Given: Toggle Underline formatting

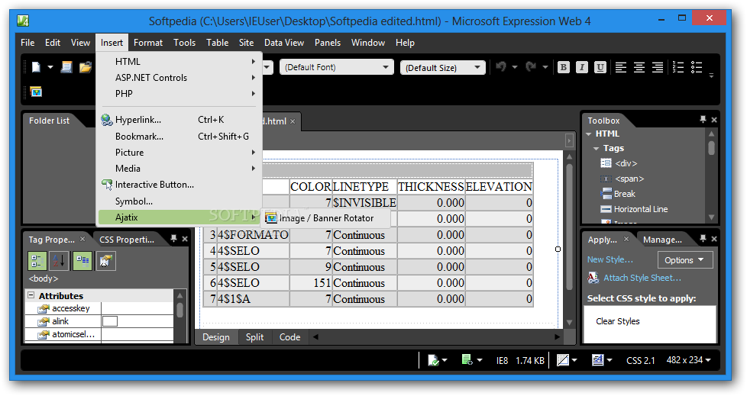Looking at the screenshot, I should 600,67.
